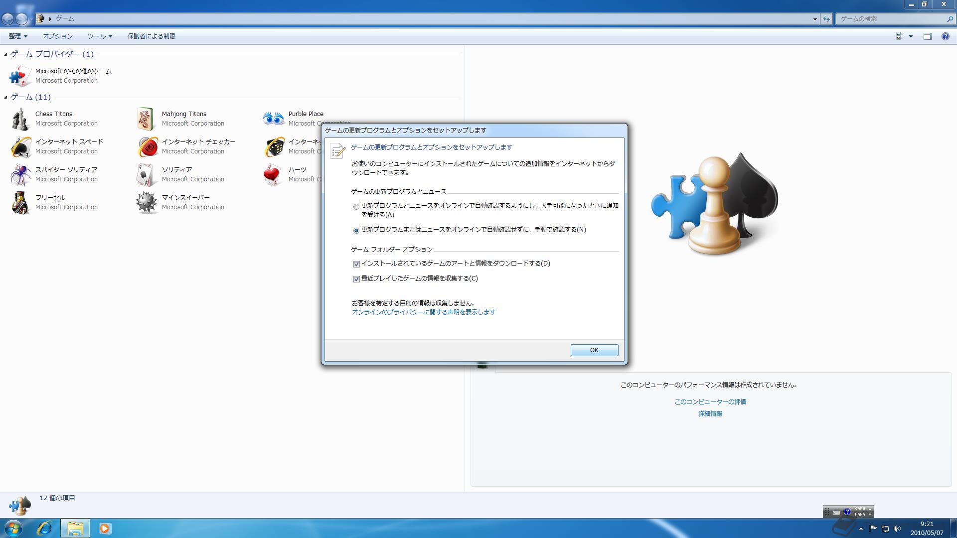
Task: Click the search magnifier icon
Action: click(x=950, y=19)
